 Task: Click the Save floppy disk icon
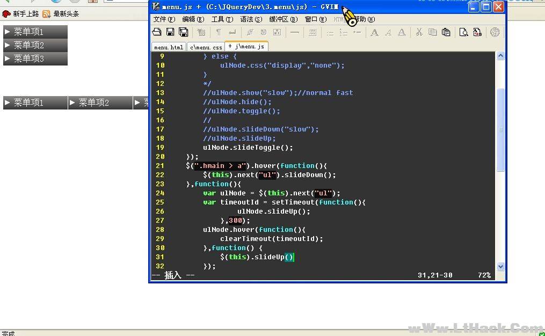[x=170, y=33]
